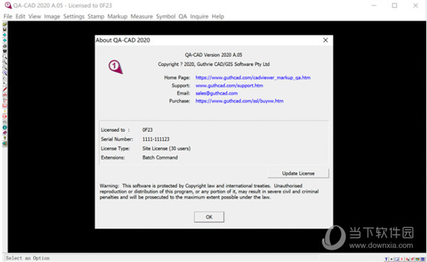Click the 'Select an Option' status bar text
The image size is (427, 262).
28,258
